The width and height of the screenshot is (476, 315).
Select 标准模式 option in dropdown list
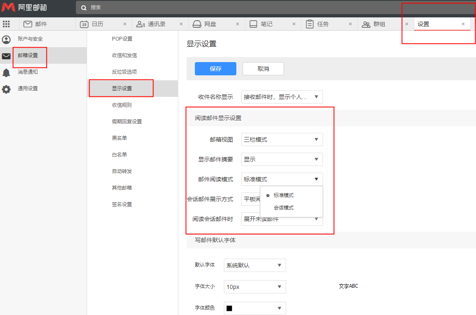284,195
